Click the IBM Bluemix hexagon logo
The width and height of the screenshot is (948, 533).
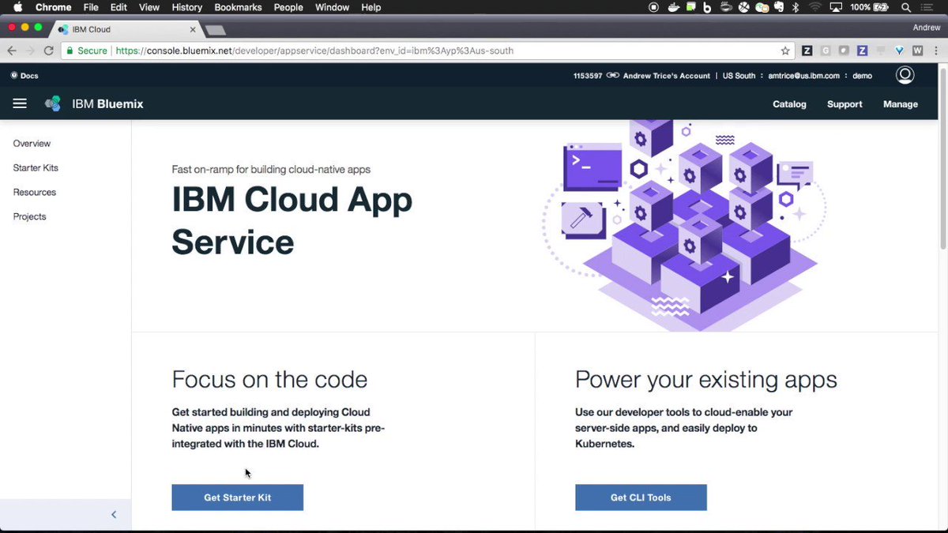click(53, 103)
